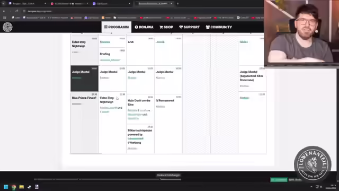Viewport: 339px width, 191px height.
Task: Show hidden system tray icons
Action: point(311,187)
